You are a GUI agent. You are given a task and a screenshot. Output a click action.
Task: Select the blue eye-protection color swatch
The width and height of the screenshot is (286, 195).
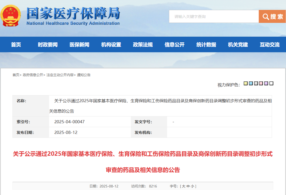pos(251,83)
